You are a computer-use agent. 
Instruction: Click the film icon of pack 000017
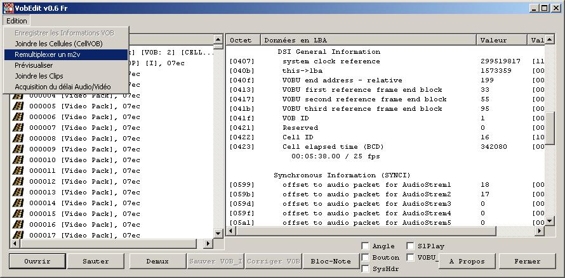[x=18, y=235]
